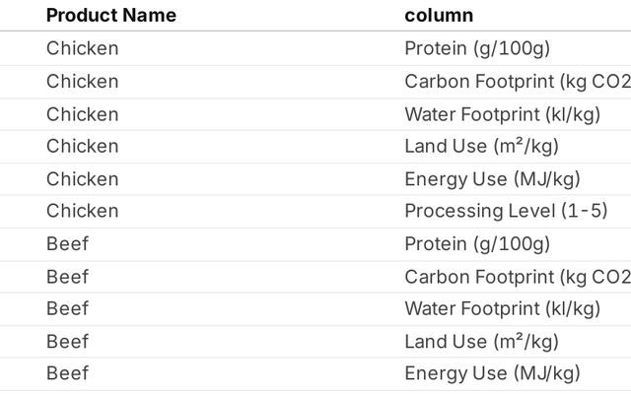
Task: Select Chicken in Carbon Footprint row
Action: coord(83,82)
